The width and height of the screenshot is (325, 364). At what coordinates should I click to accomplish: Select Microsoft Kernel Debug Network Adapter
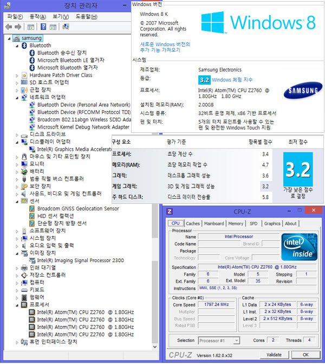point(83,127)
